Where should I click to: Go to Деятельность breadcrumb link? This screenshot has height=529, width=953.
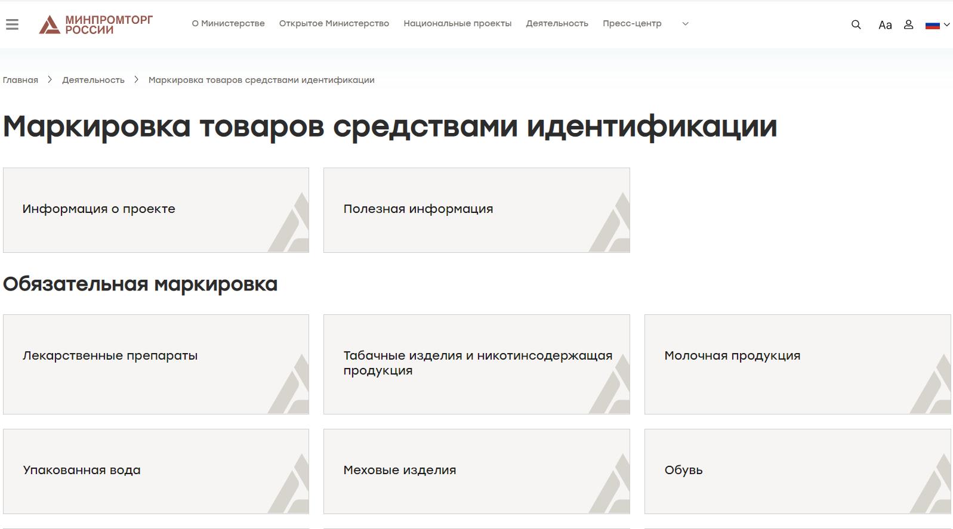(93, 80)
